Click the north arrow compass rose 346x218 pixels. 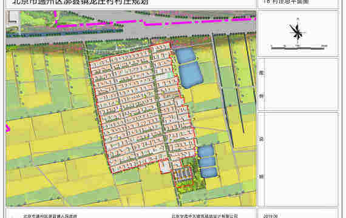pos(297,31)
